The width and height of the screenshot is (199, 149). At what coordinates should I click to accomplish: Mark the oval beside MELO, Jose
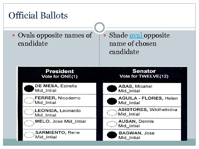coord(29,123)
